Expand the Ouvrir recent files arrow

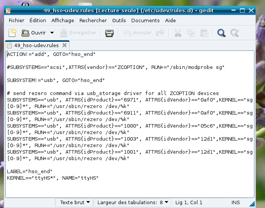(x=52, y=33)
